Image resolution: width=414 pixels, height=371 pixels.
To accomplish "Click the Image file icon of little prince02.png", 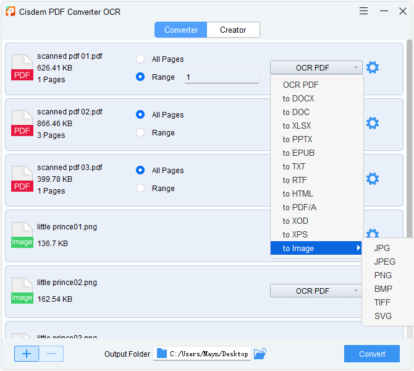I will pos(22,291).
